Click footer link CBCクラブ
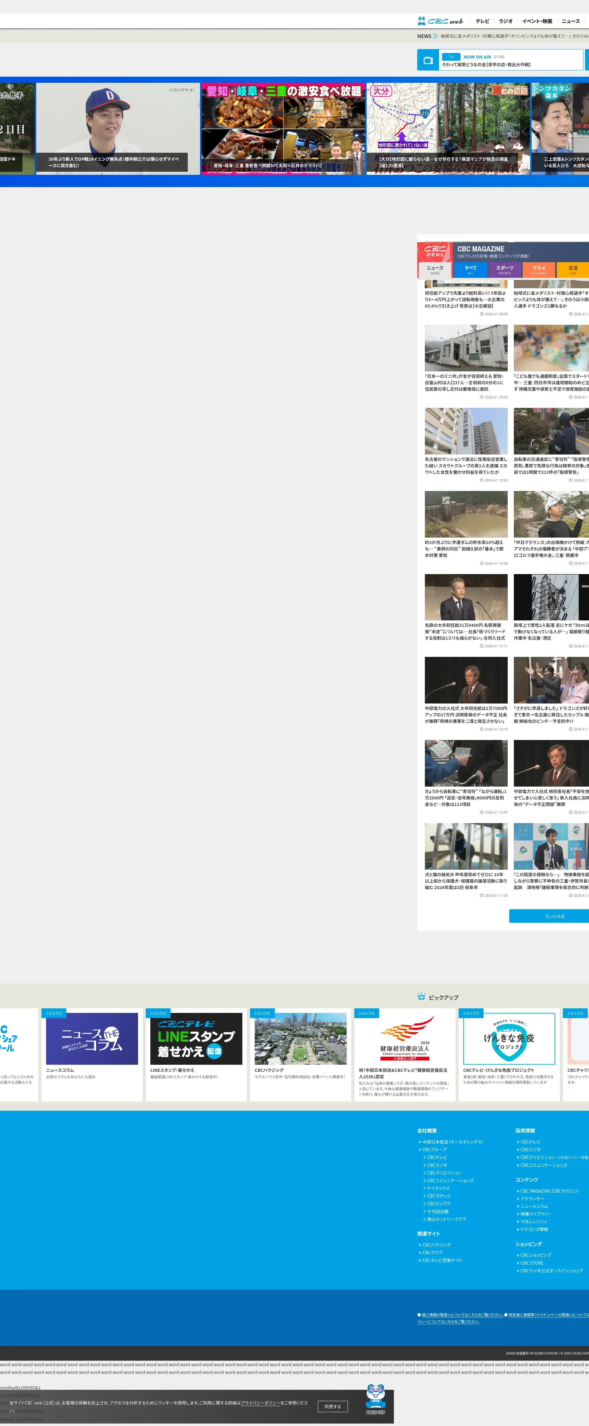589x1426 pixels. click(432, 1253)
